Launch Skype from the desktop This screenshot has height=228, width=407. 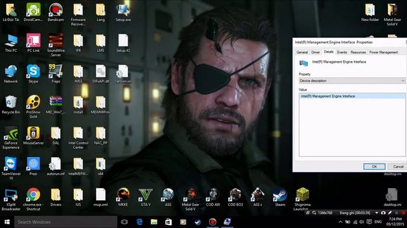click(33, 73)
